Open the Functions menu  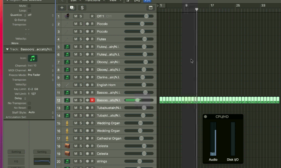click(95, 1)
